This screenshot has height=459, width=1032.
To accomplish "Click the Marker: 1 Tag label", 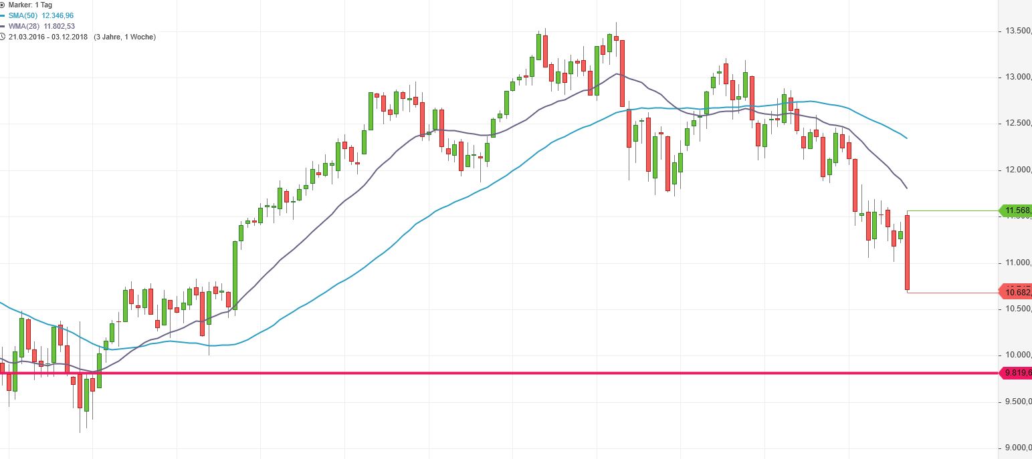I will tap(30, 5).
